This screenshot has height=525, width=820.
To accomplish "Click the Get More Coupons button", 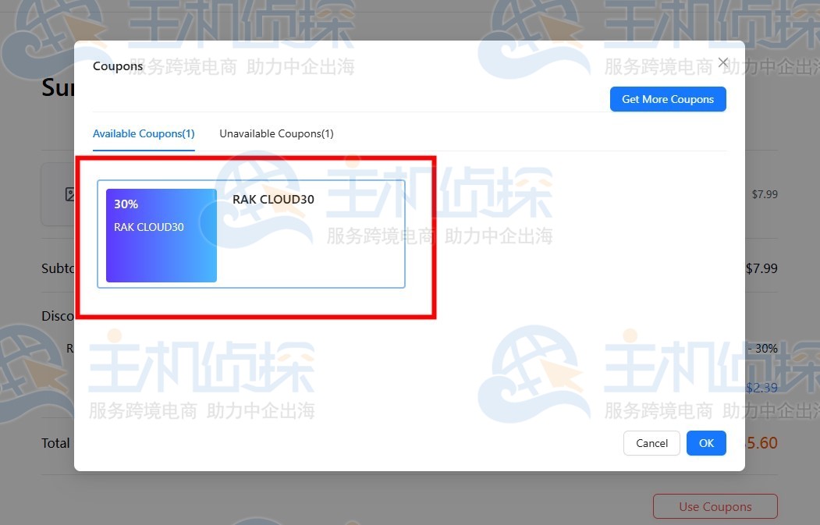I will [668, 99].
